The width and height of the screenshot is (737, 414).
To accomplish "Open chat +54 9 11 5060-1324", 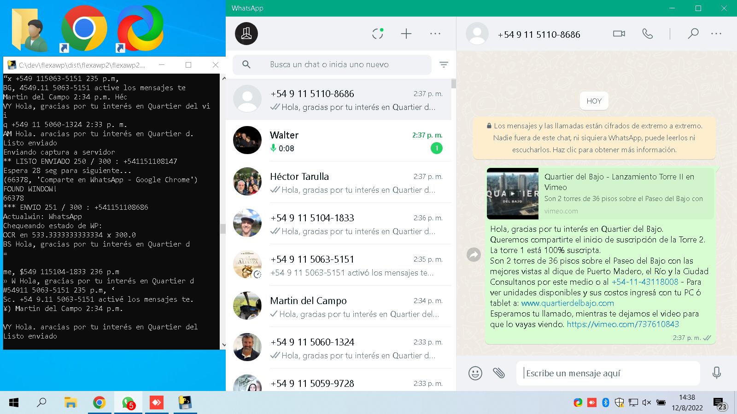I will 339,348.
